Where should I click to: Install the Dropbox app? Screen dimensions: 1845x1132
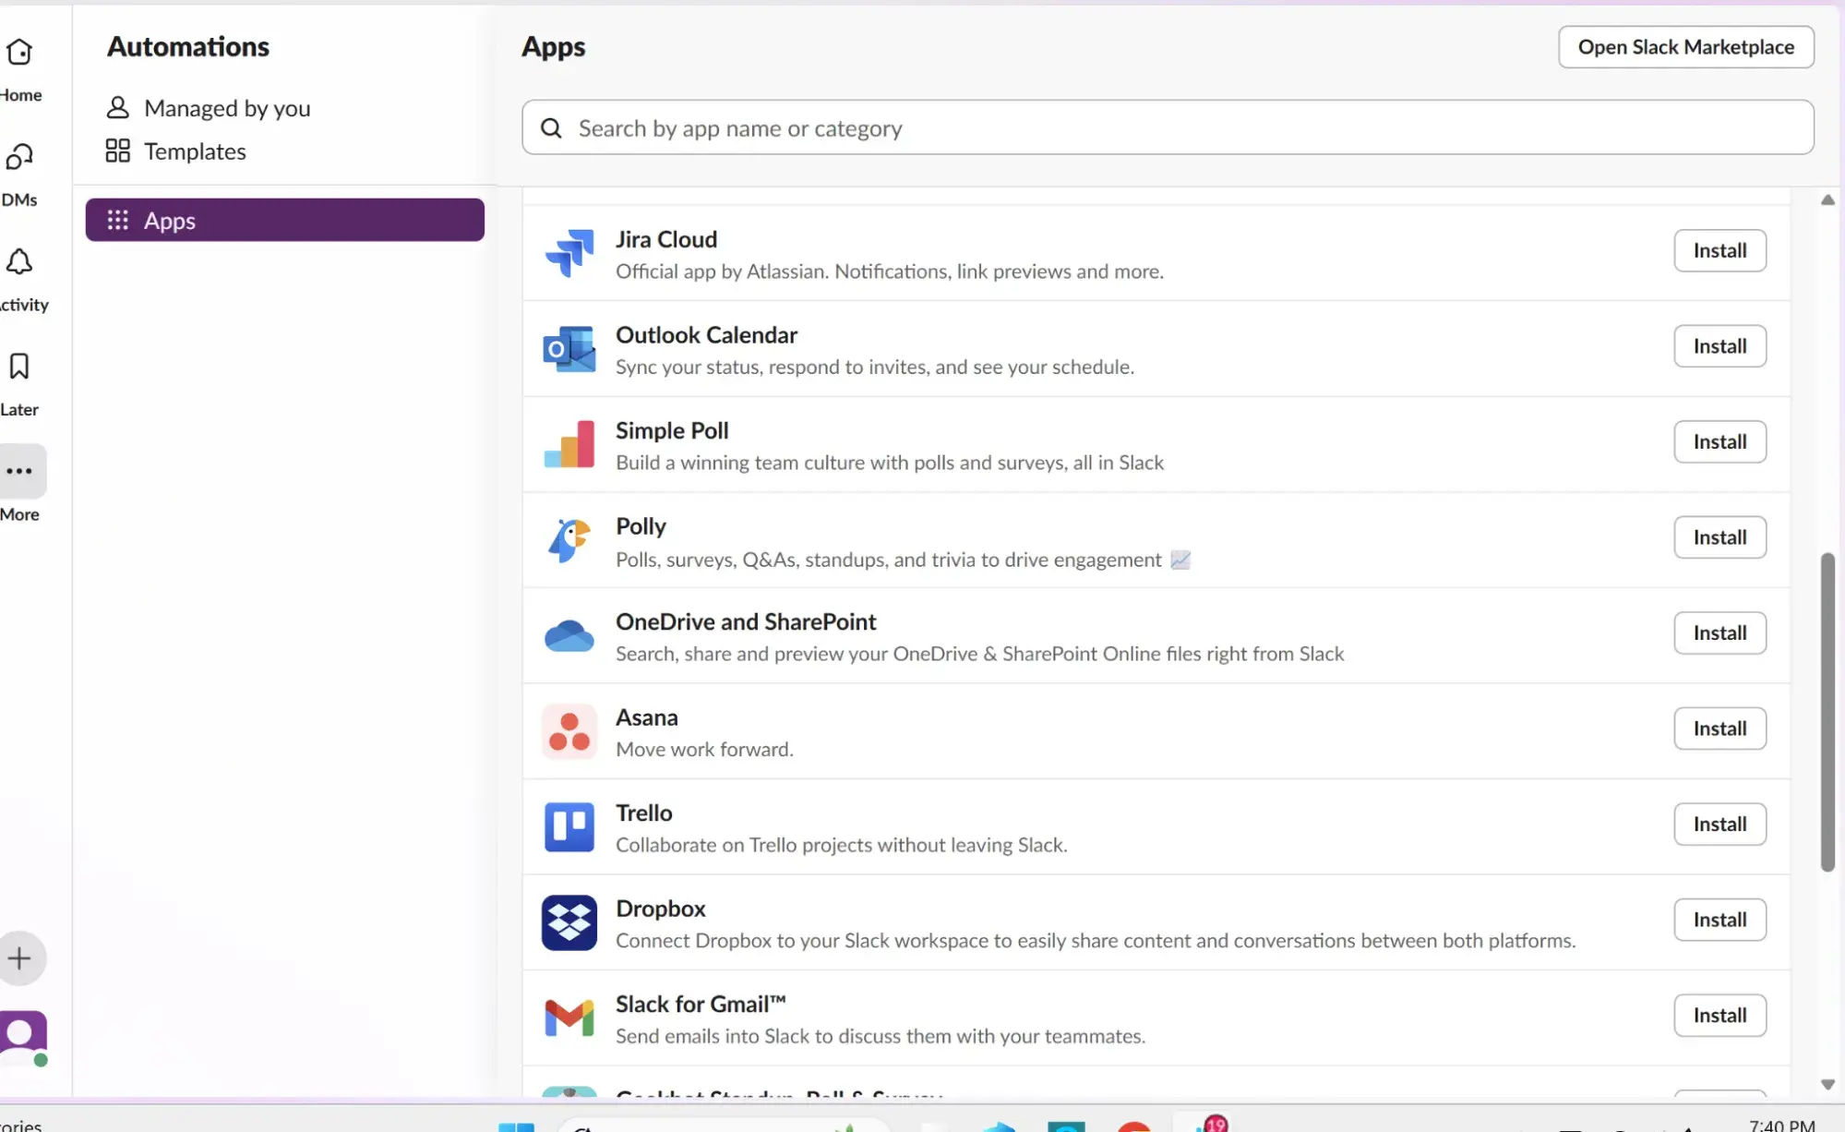click(1719, 920)
